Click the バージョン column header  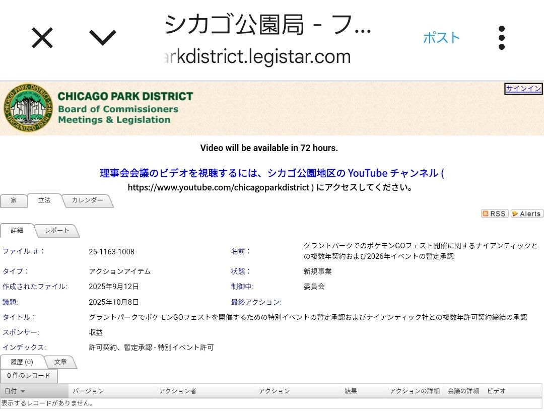88,391
